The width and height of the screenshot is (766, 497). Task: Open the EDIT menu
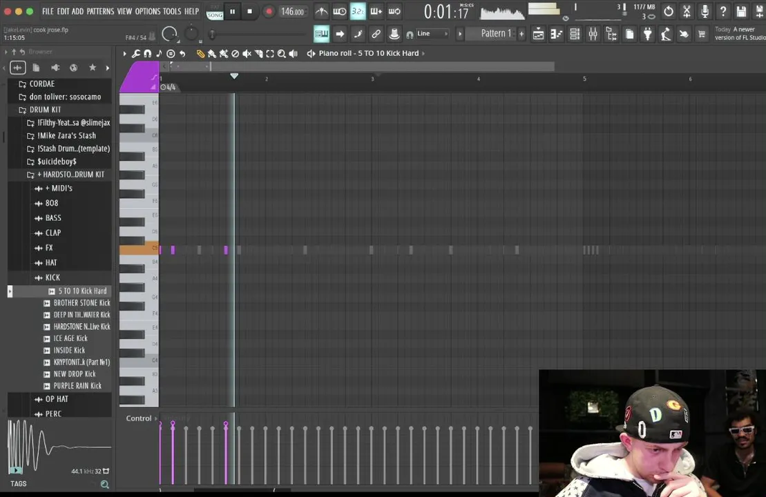click(x=63, y=11)
